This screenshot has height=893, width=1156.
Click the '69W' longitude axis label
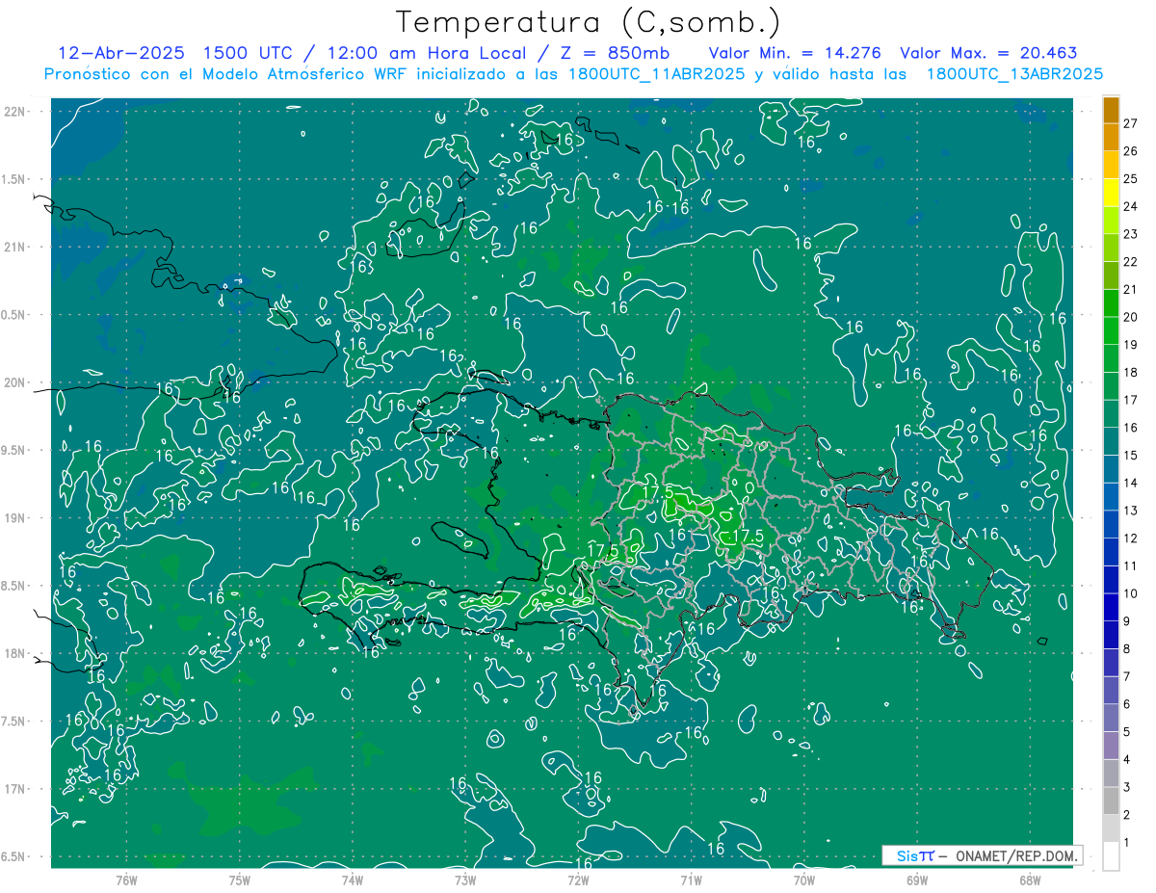pyautogui.click(x=917, y=880)
